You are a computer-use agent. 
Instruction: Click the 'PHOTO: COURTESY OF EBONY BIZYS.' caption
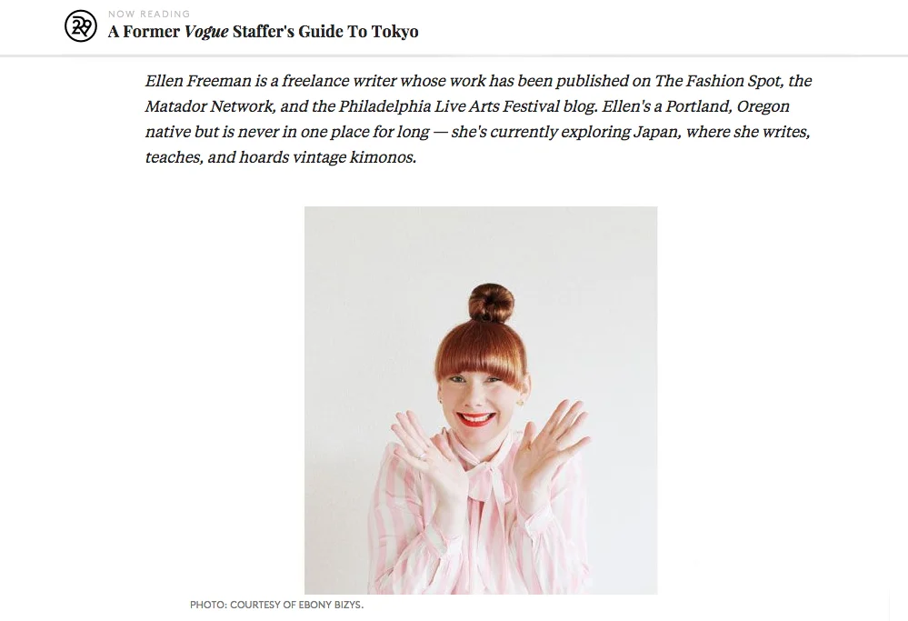(x=277, y=605)
